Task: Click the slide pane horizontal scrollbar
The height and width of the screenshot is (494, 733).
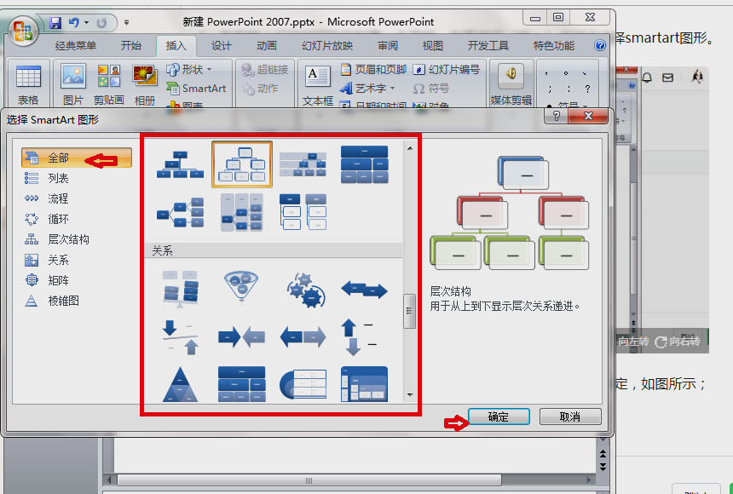Action: click(309, 480)
